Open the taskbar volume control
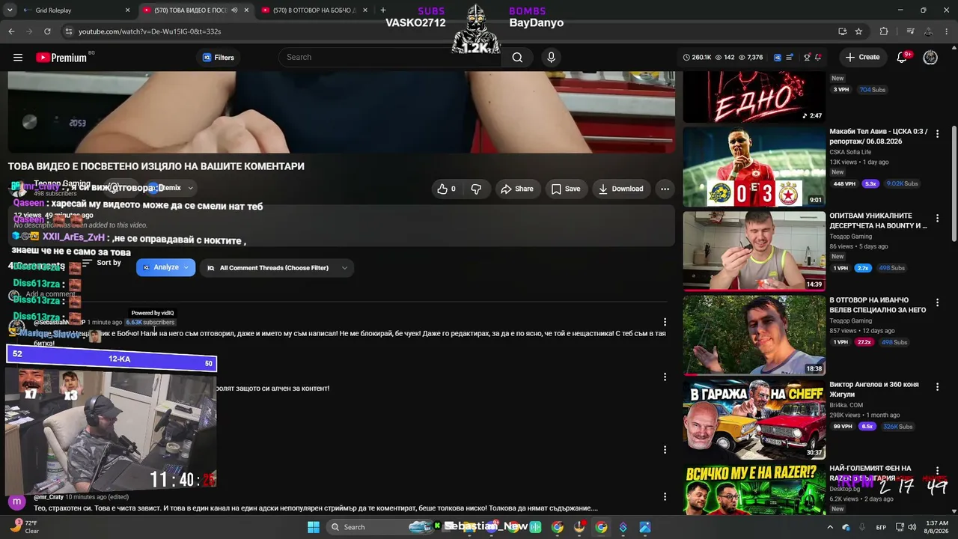The image size is (958, 539). (x=912, y=527)
